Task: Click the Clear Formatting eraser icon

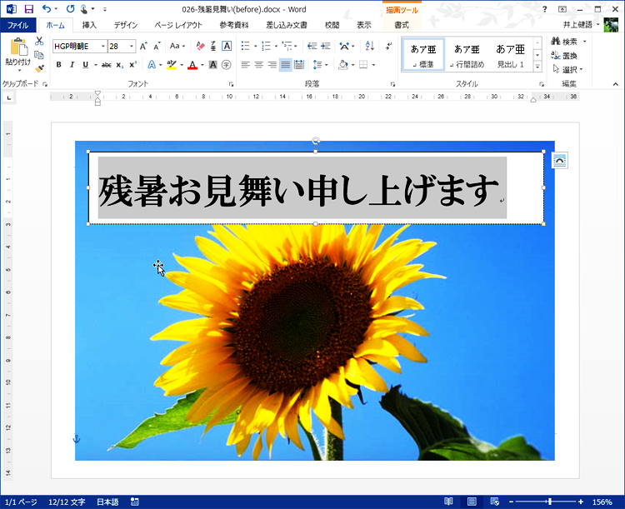Action: [x=200, y=47]
